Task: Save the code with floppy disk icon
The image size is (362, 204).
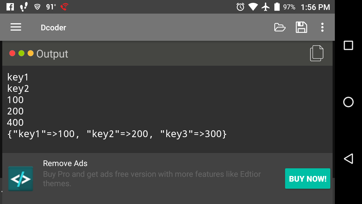Action: (301, 27)
